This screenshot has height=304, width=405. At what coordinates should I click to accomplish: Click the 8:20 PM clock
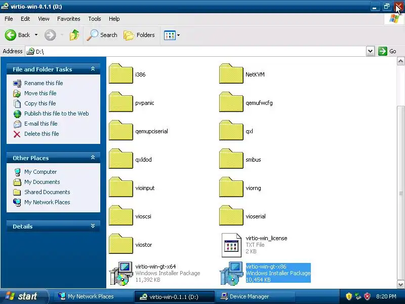pyautogui.click(x=386, y=296)
